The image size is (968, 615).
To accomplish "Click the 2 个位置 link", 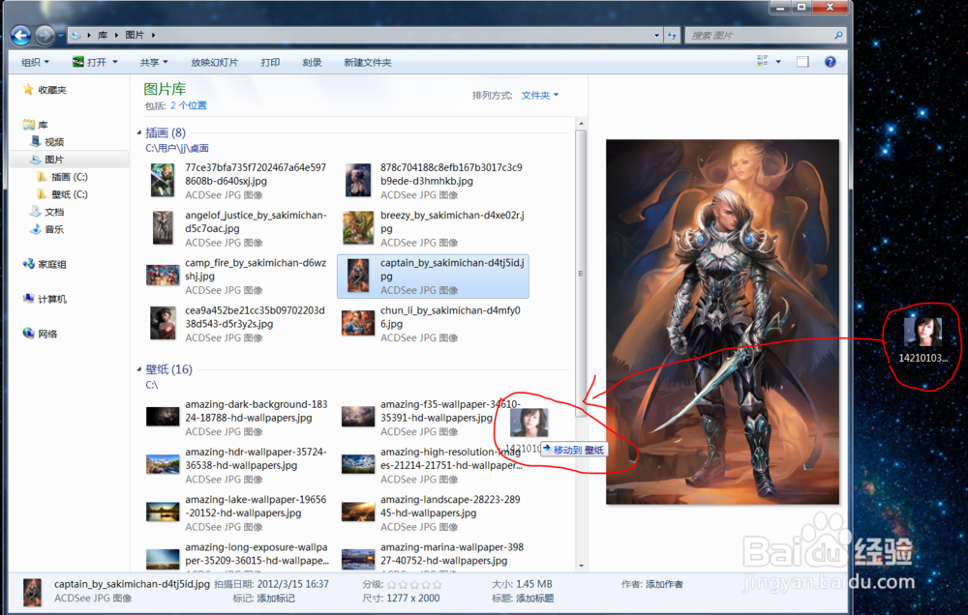I will coord(189,105).
